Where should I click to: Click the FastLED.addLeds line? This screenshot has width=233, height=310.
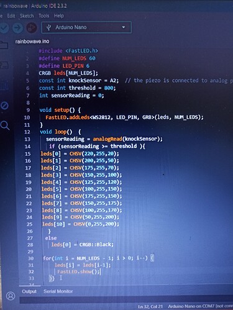point(124,117)
